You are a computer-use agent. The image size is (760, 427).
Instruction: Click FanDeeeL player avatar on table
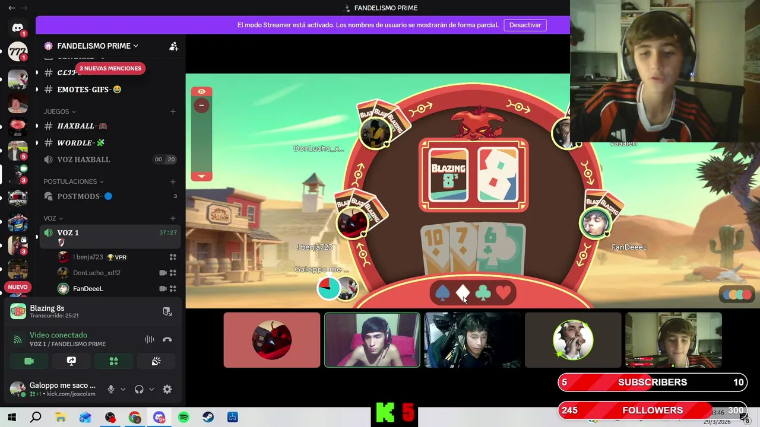[595, 224]
